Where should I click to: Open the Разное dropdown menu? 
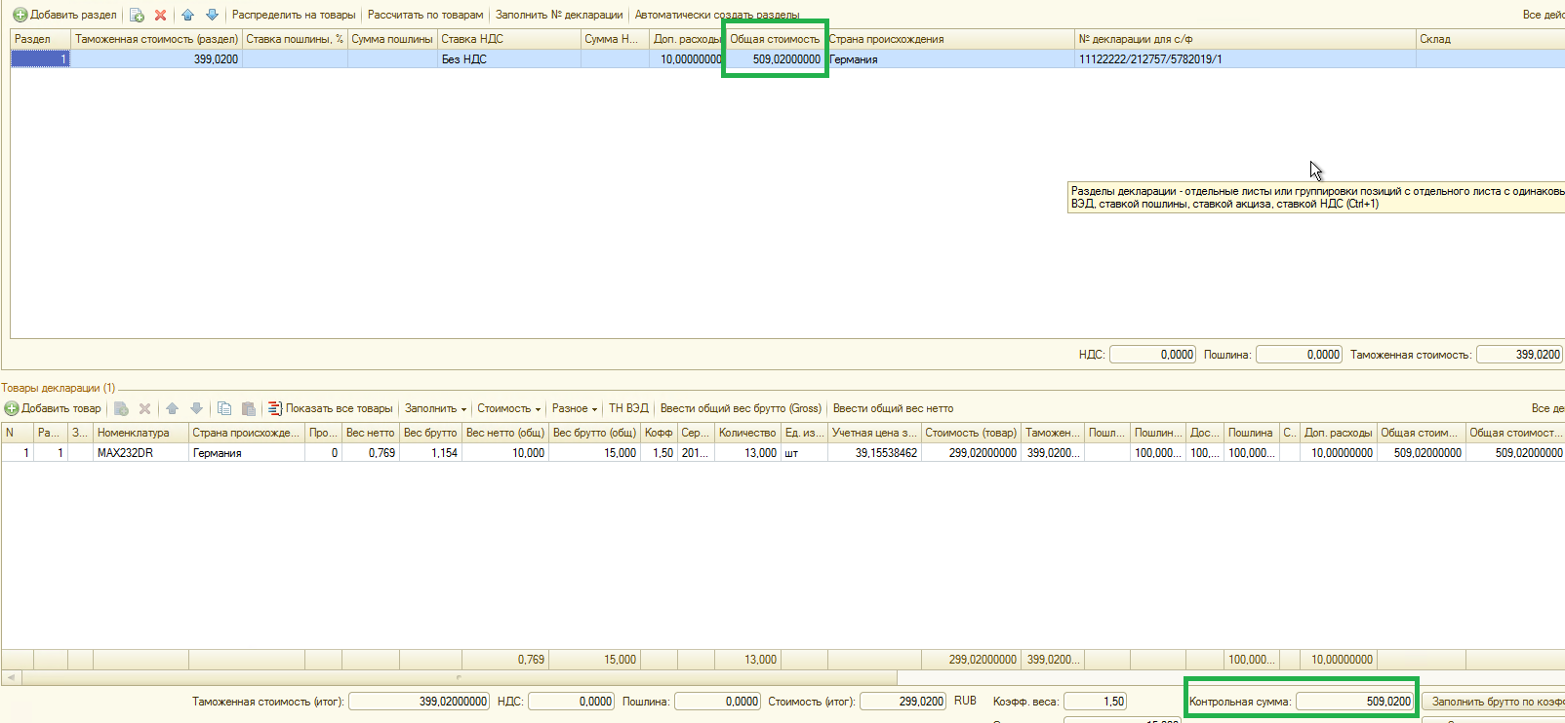[574, 409]
